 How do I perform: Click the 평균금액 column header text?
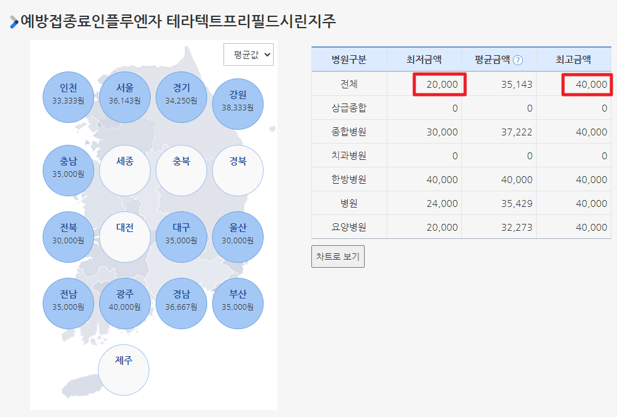point(492,60)
